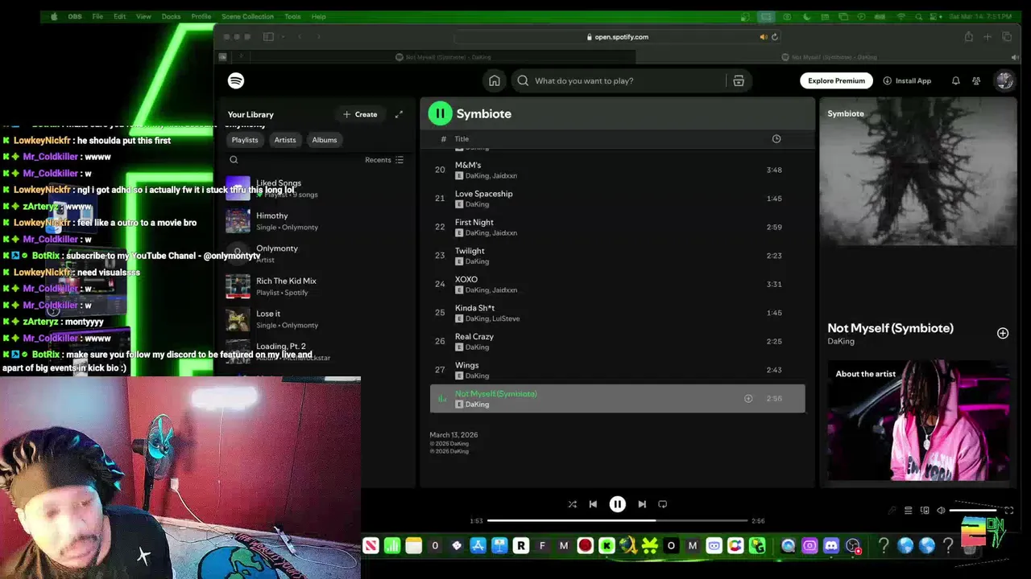1031x579 pixels.
Task: Open the user profile avatar
Action: (1004, 80)
